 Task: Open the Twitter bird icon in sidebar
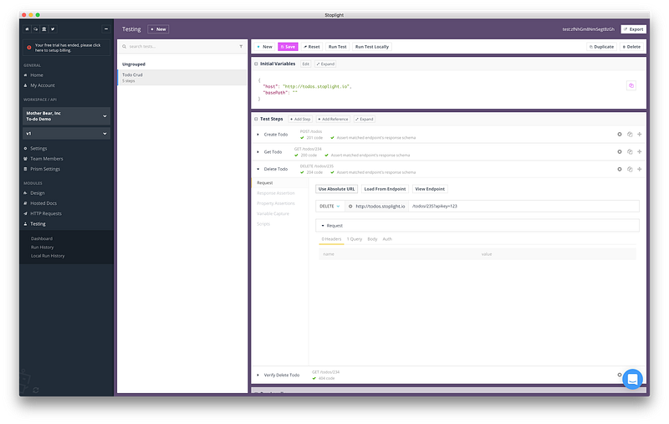point(53,29)
